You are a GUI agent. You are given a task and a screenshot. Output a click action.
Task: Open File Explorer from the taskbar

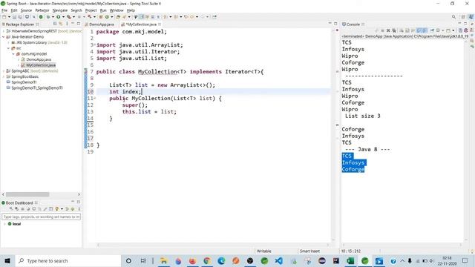click(163, 260)
